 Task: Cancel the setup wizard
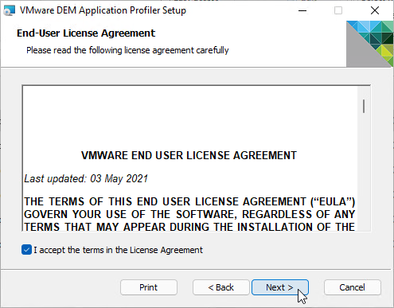(x=353, y=287)
